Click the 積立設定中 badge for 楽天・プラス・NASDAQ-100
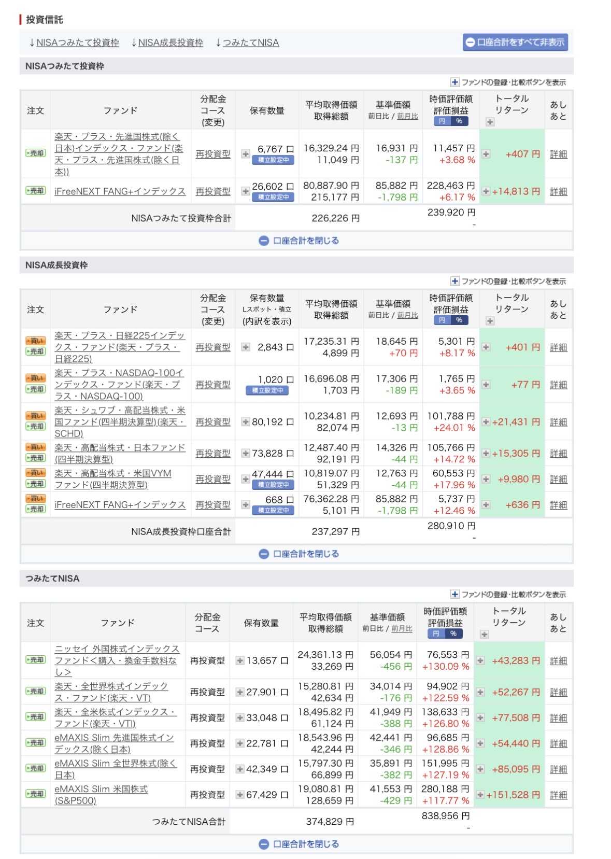 pos(267,390)
